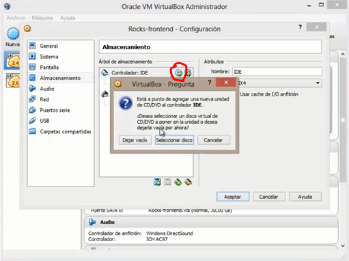Screen dimensions: 349x261
Task: Click main window scrollbar up arrow
Action: click(343, 55)
